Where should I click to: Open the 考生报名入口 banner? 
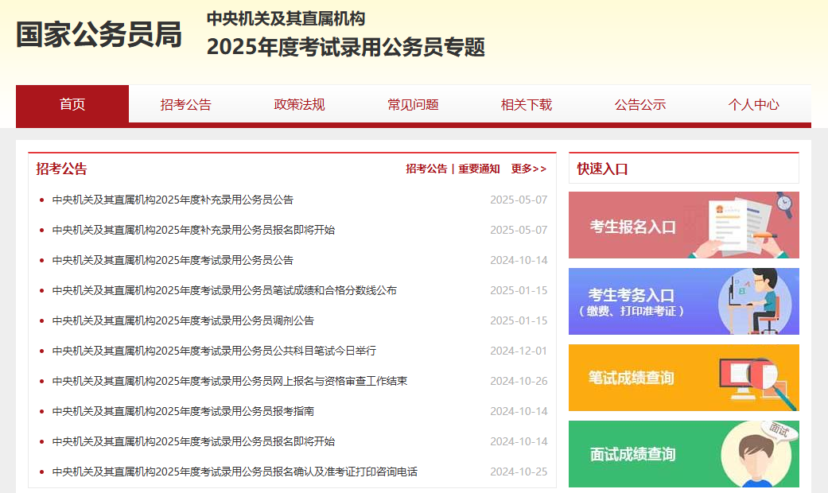(683, 225)
